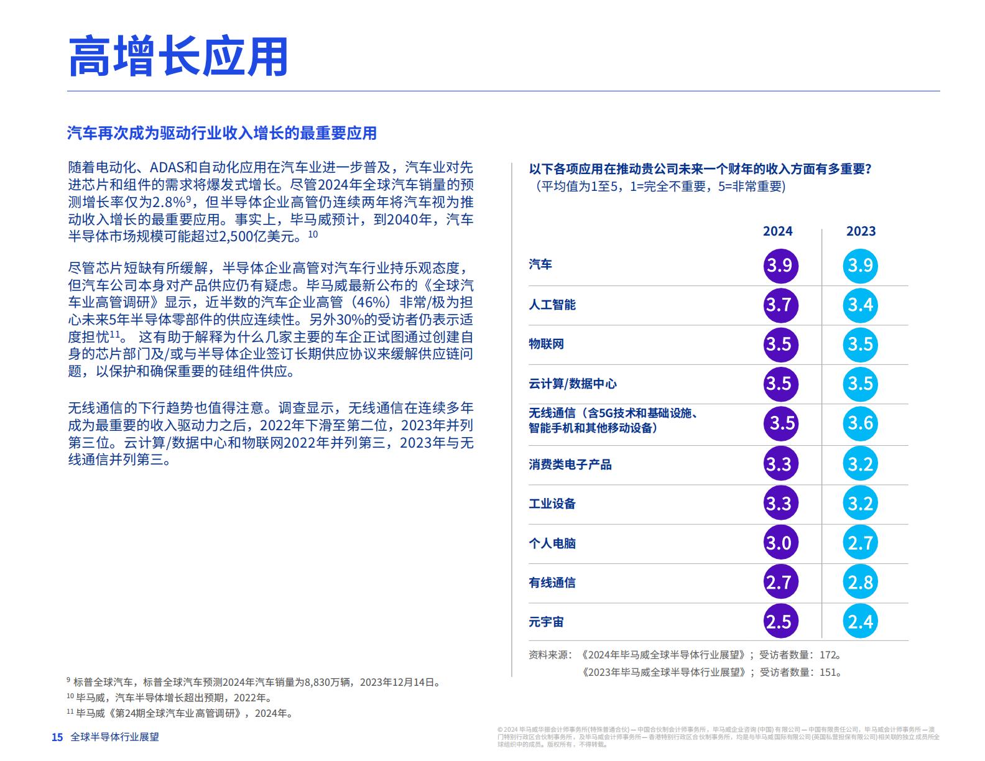The width and height of the screenshot is (985, 761).
Task: Click the 2.7 purple circle for 有线通信
Action: coord(780,582)
